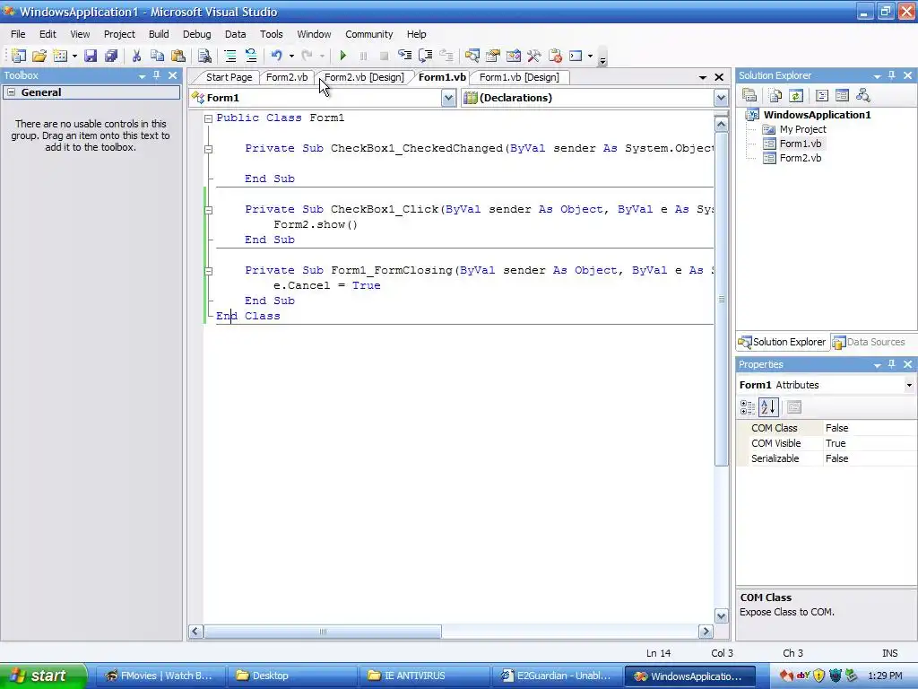Switch to the Form2.vb [Design] tab

tap(364, 77)
